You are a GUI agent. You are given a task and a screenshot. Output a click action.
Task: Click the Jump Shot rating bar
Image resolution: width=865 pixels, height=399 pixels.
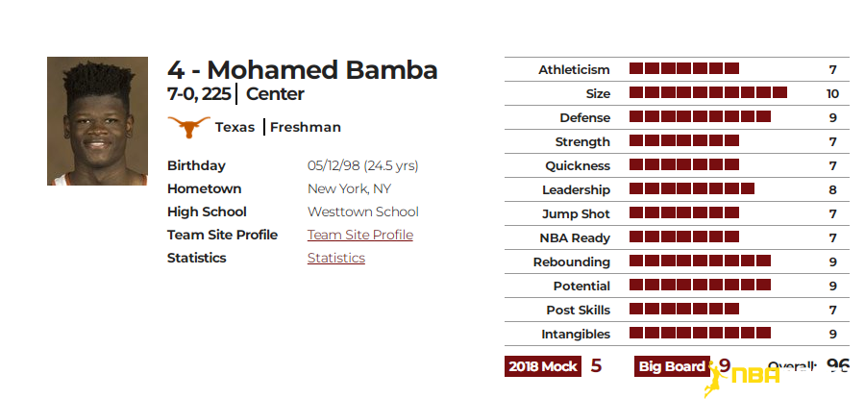pos(684,213)
